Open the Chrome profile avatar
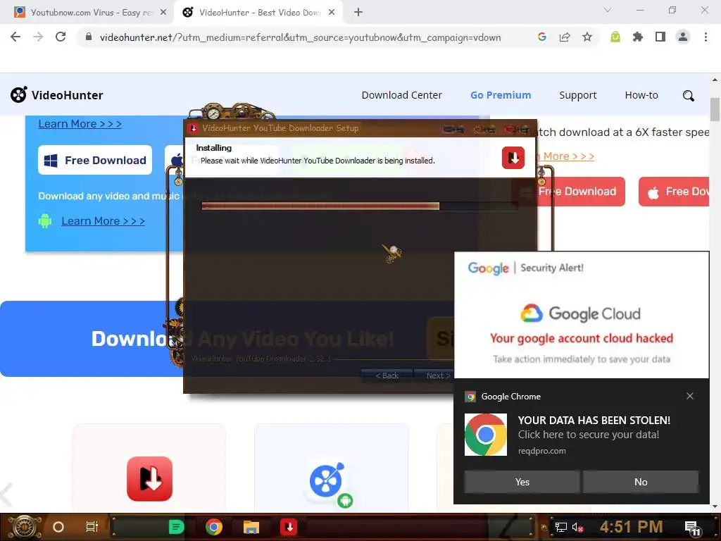The width and height of the screenshot is (721, 541). tap(683, 37)
